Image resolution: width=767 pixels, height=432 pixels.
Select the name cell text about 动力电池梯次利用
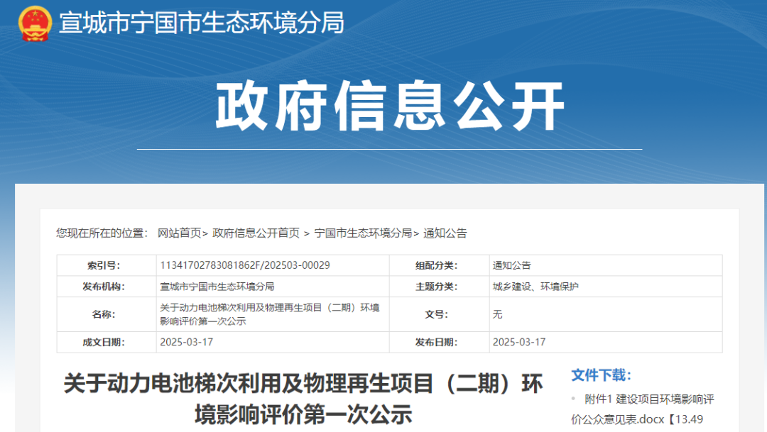coord(270,314)
